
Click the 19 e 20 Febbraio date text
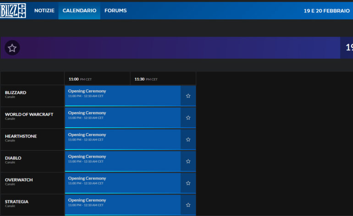click(326, 11)
